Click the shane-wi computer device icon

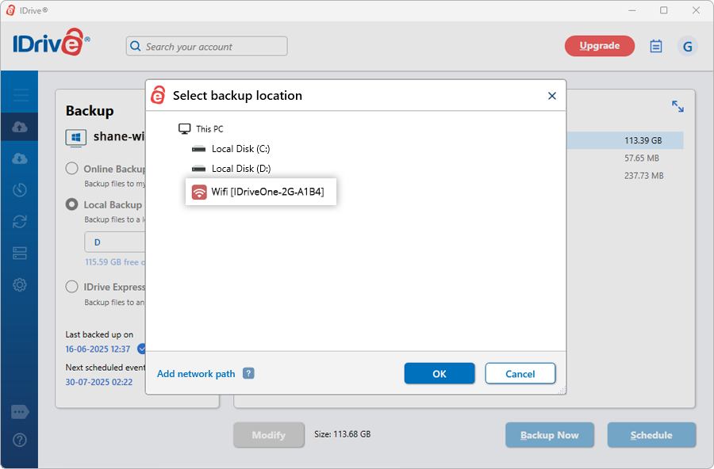pyautogui.click(x=76, y=138)
